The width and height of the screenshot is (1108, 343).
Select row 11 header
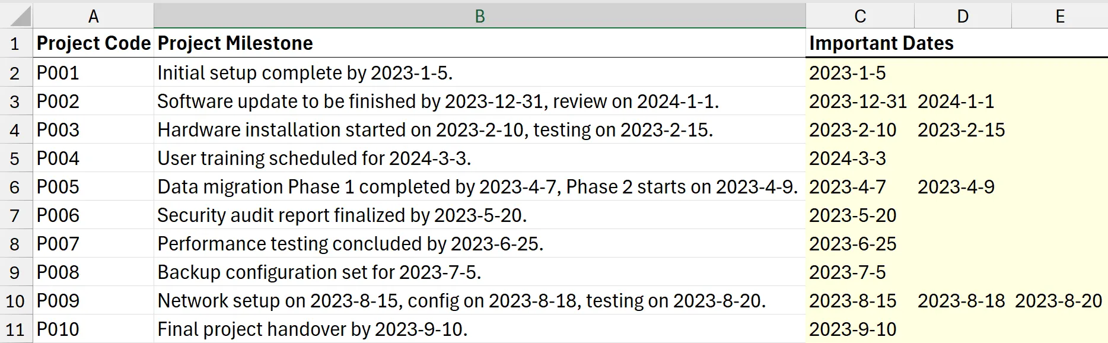[x=15, y=329]
